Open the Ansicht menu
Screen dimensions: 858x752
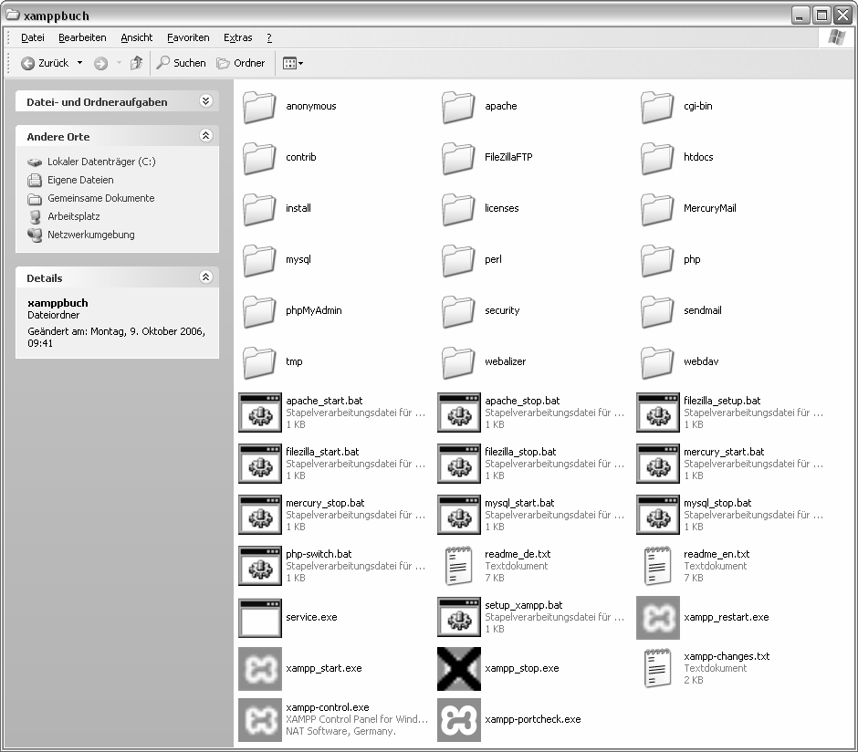tap(136, 37)
